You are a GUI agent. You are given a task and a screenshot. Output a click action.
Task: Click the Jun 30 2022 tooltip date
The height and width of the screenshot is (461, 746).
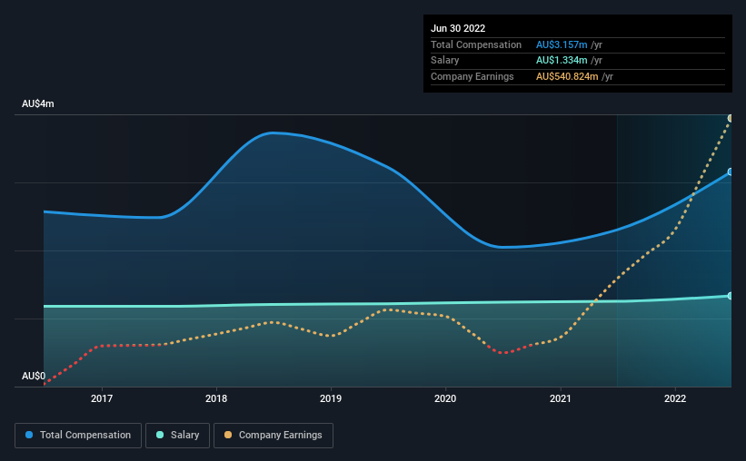point(458,28)
